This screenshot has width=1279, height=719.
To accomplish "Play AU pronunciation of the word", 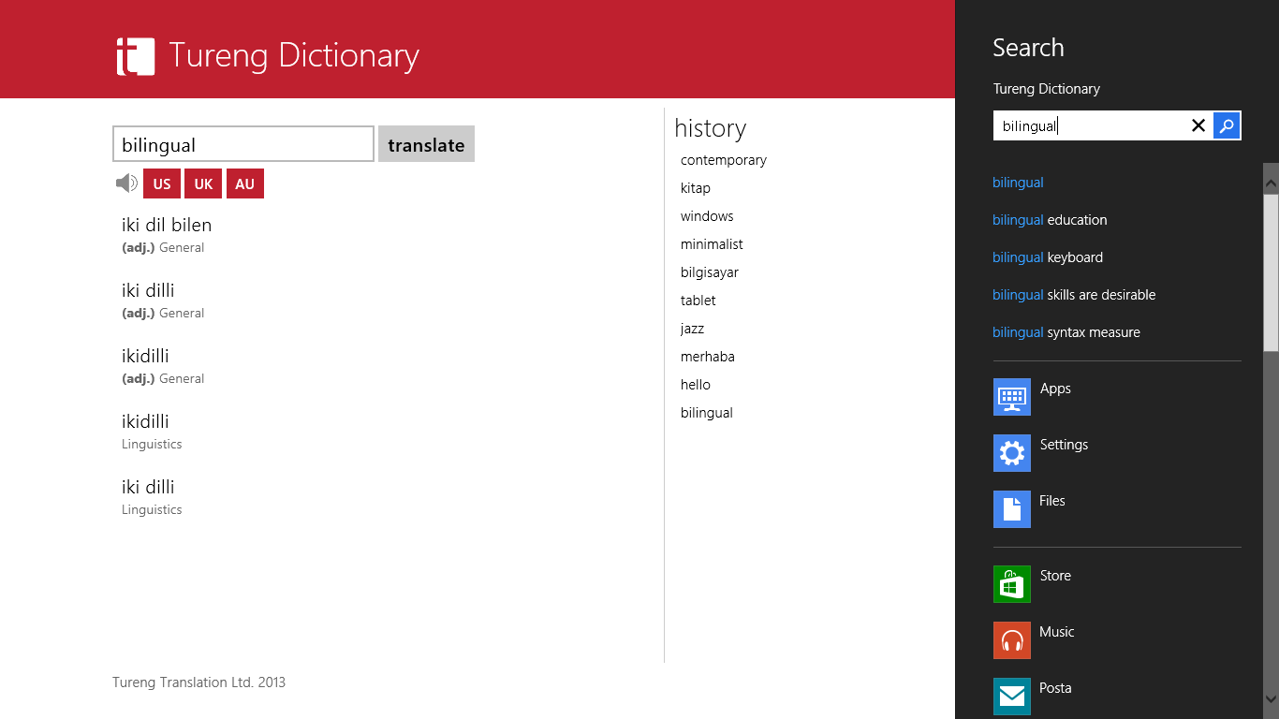I will (x=244, y=183).
